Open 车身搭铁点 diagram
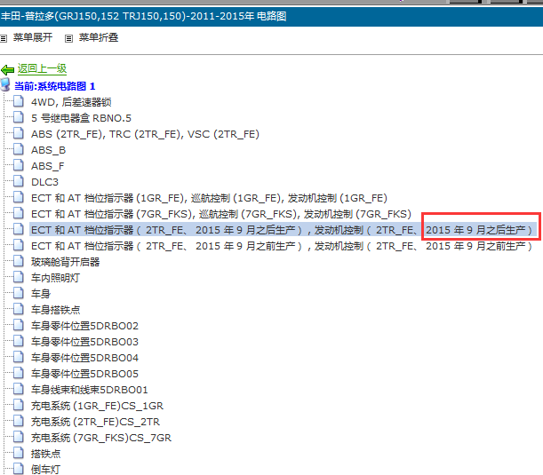Viewport: 543px width, 475px height. pyautogui.click(x=55, y=310)
